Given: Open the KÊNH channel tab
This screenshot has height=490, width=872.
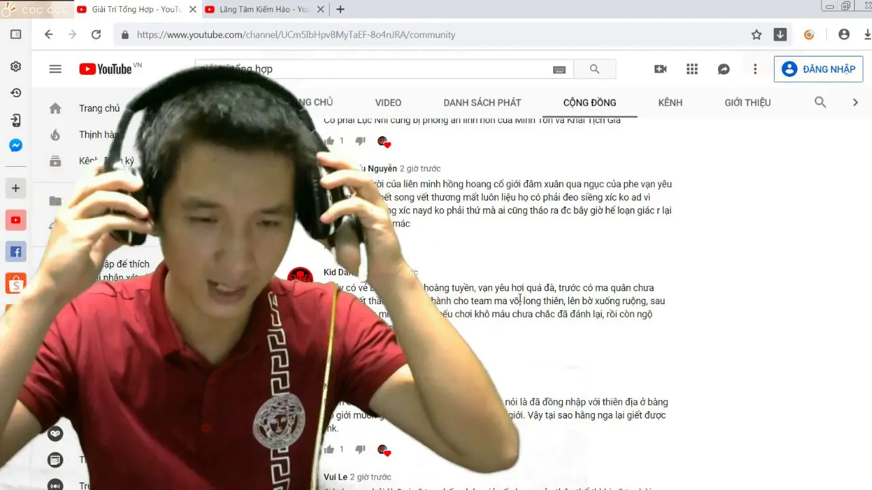Looking at the screenshot, I should point(670,103).
